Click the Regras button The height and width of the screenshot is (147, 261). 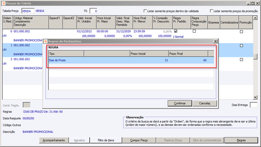coord(241,140)
